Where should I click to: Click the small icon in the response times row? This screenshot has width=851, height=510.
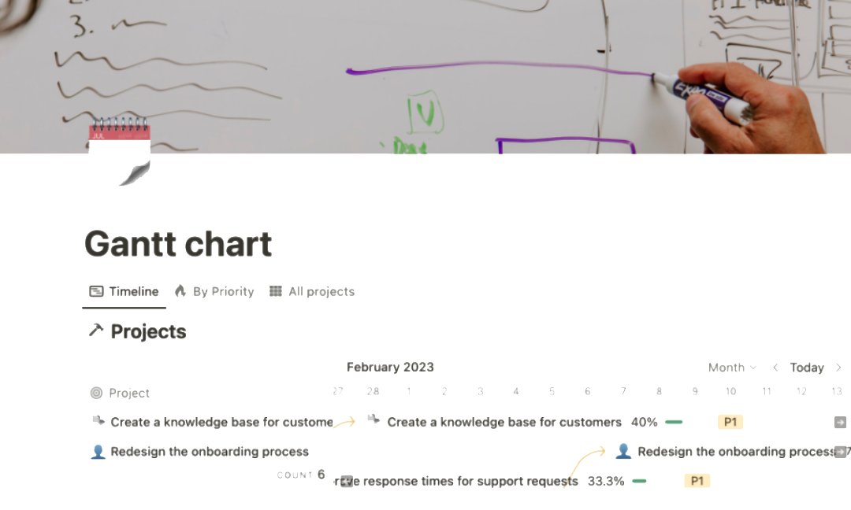pyautogui.click(x=345, y=481)
